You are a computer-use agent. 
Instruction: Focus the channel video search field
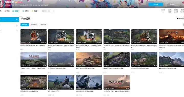48,11
